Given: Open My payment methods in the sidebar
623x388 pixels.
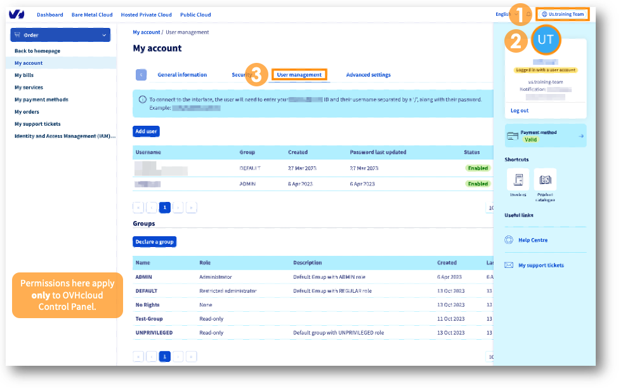Looking at the screenshot, I should (x=41, y=100).
